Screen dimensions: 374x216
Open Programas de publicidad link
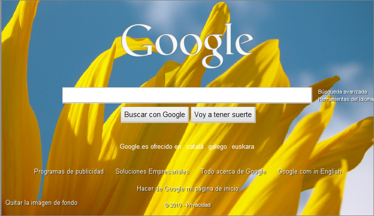tap(69, 172)
